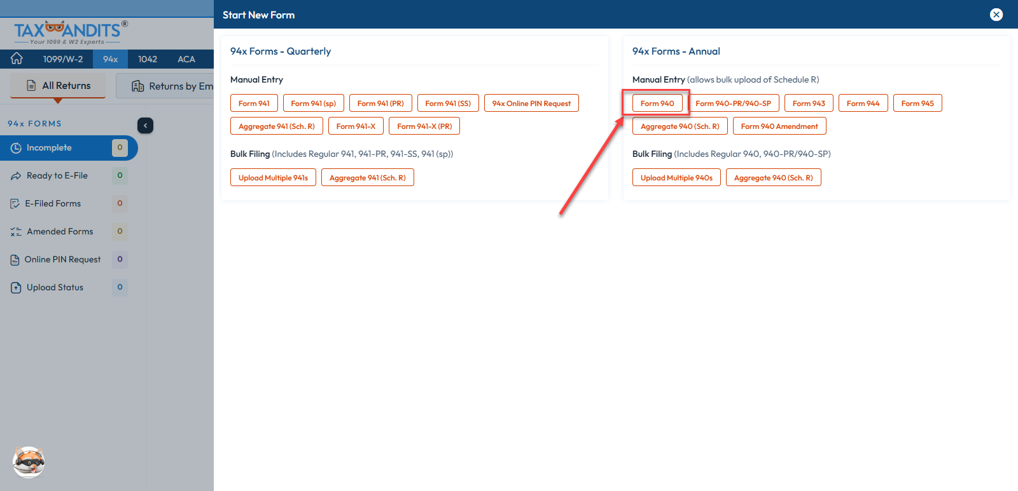Open the raccoon mascot help chat

[x=29, y=462]
